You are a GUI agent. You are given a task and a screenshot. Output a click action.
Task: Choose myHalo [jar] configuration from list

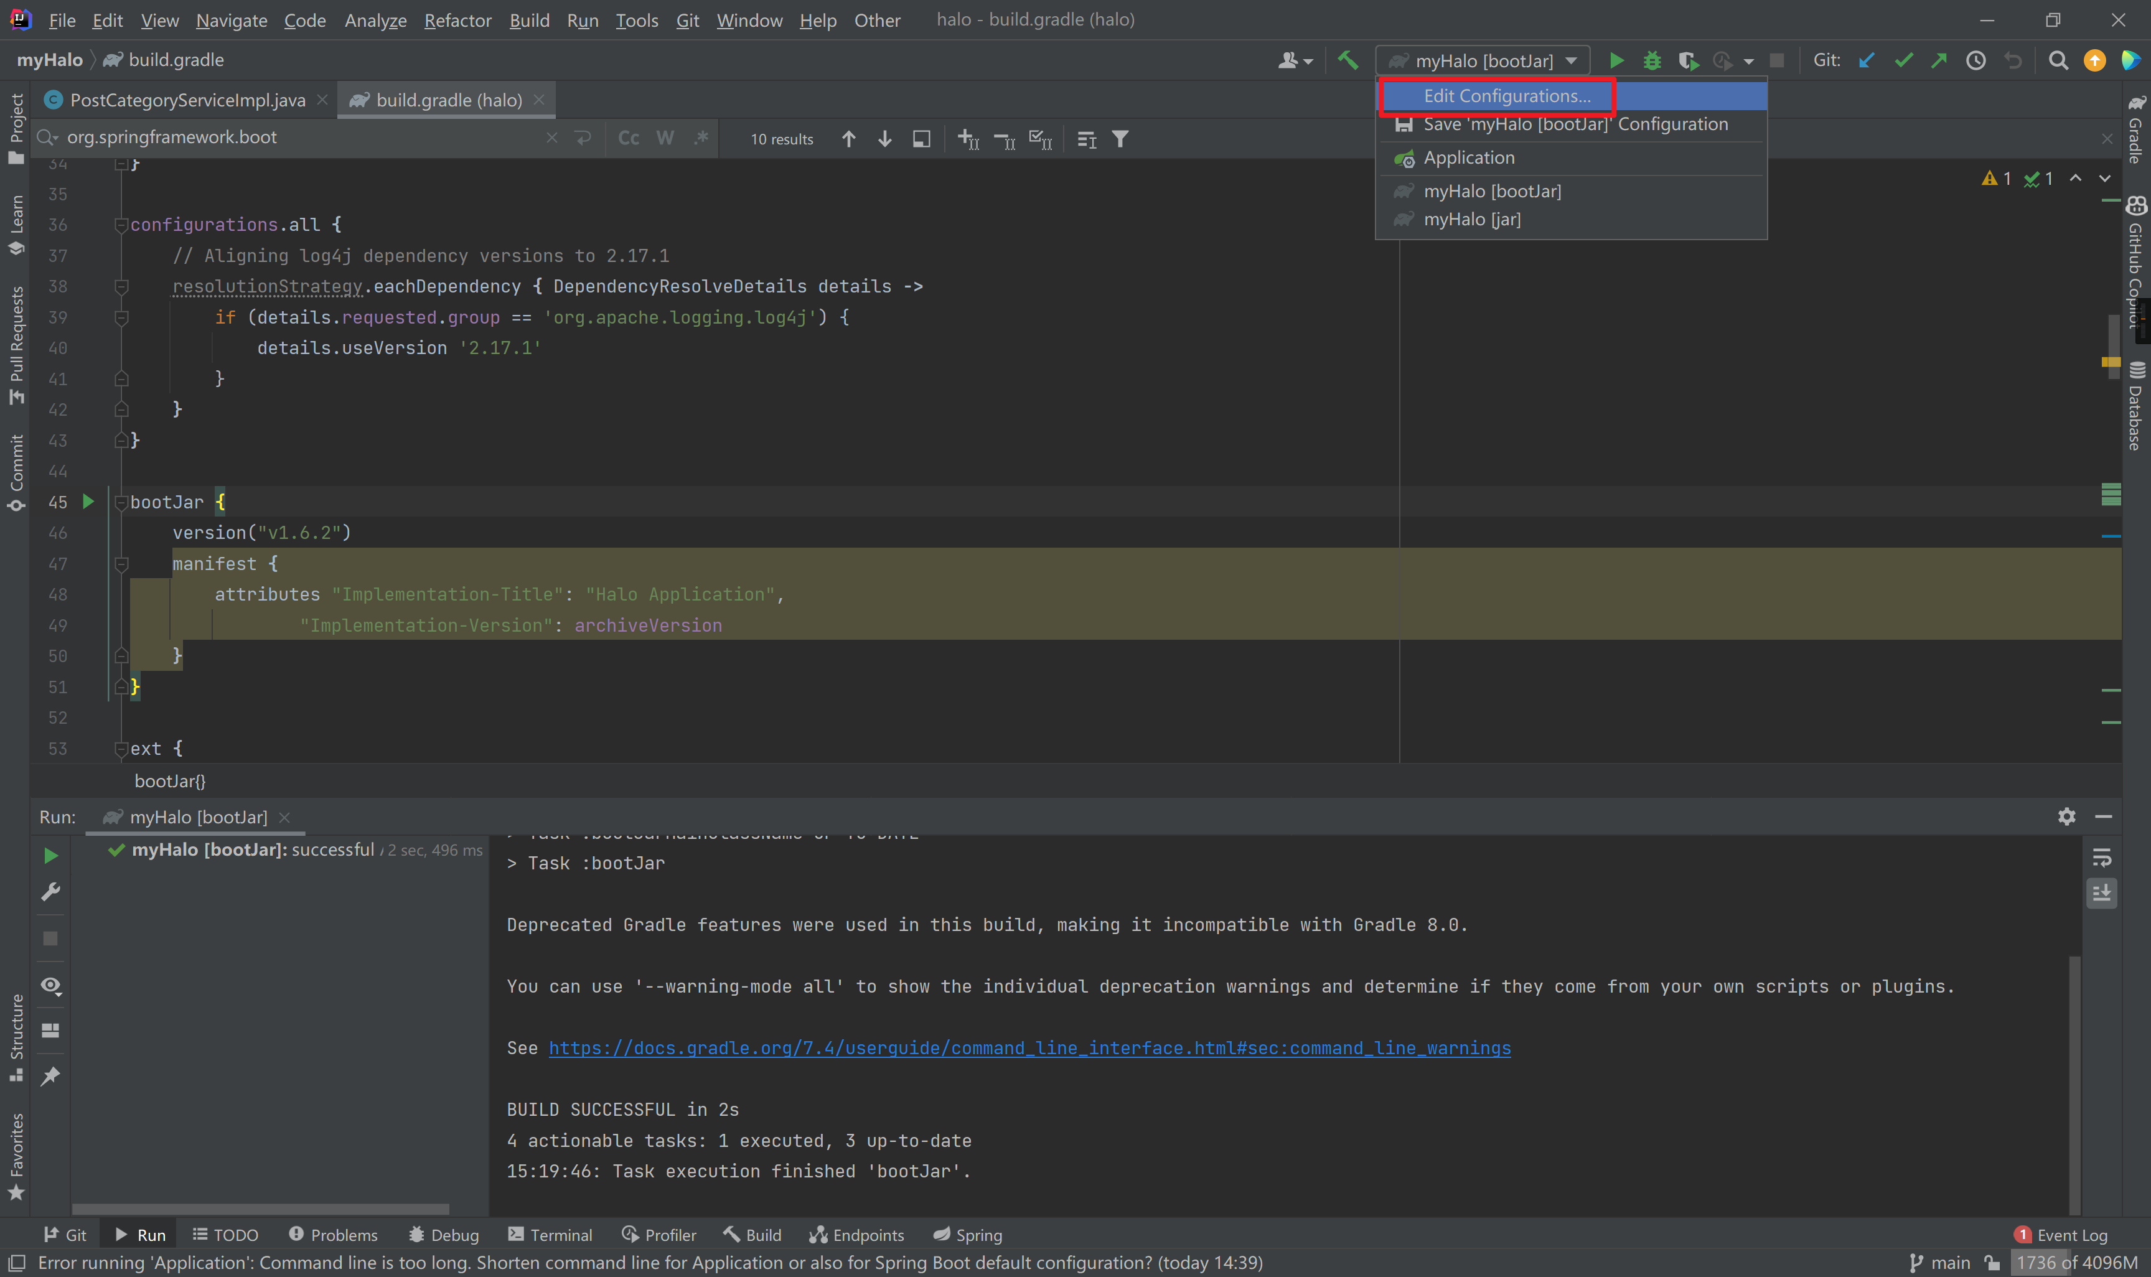[1571, 220]
